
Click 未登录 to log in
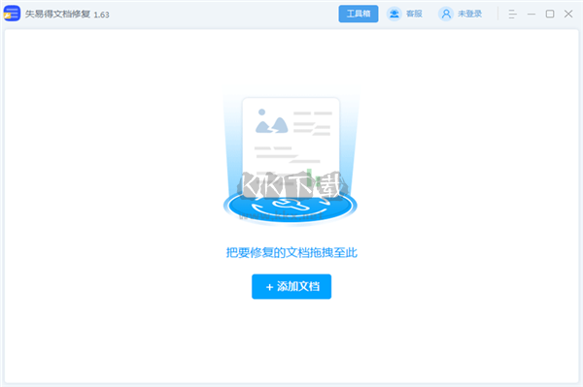coord(469,15)
